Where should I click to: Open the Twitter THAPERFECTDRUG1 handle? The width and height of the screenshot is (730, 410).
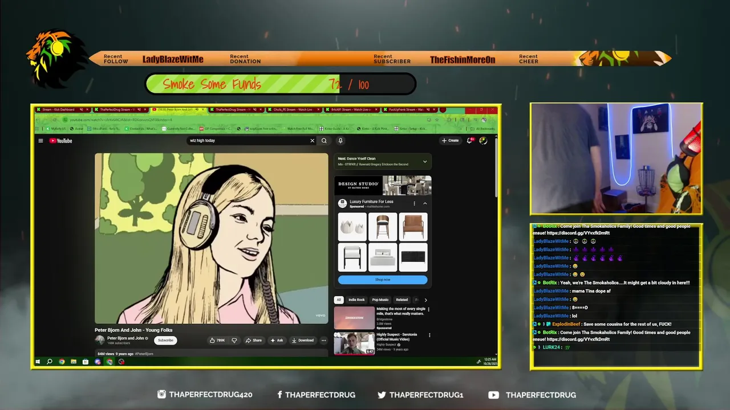420,395
